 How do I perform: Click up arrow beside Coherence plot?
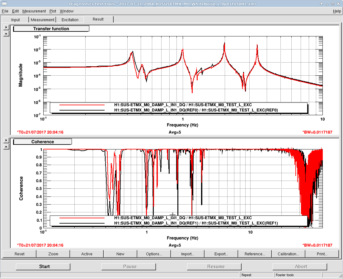tap(6, 147)
